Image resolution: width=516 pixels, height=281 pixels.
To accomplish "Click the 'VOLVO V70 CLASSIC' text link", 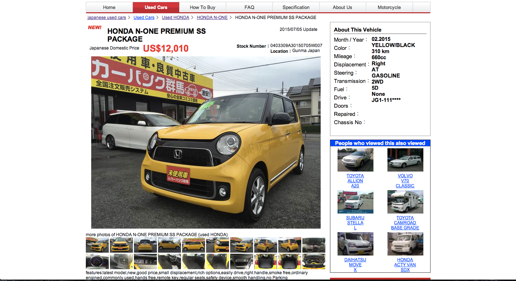I will [405, 181].
